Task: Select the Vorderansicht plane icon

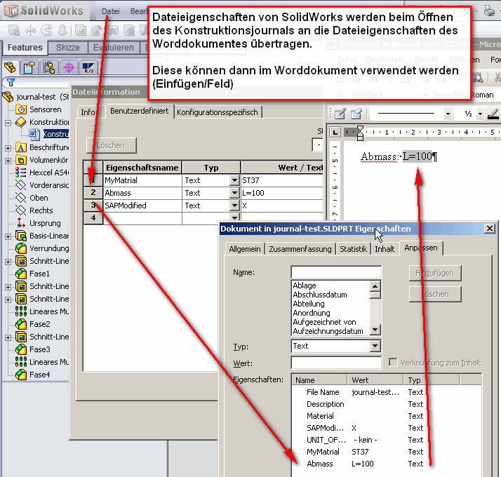Action: (21, 185)
